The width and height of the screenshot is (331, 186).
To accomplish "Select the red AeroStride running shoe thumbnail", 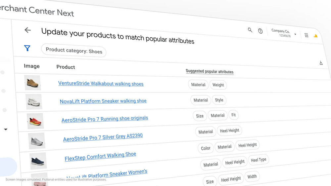I will (35, 121).
